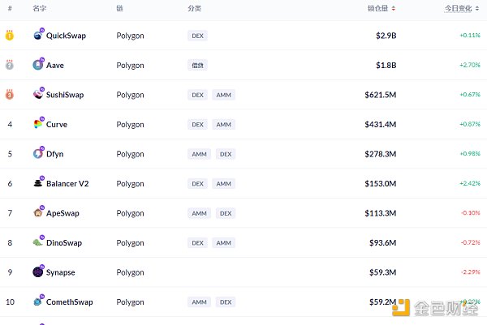Click the Curve rainbow logo icon
Image resolution: width=487 pixels, height=325 pixels.
pos(38,124)
